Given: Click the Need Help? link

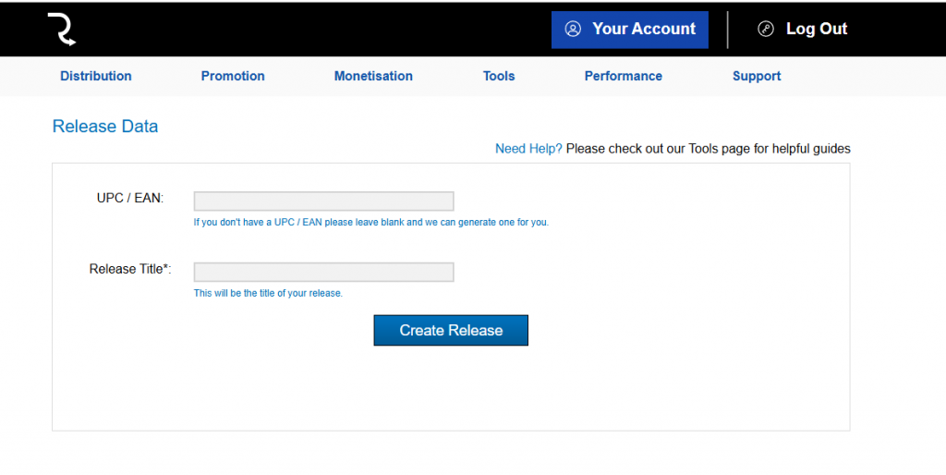Looking at the screenshot, I should [528, 149].
